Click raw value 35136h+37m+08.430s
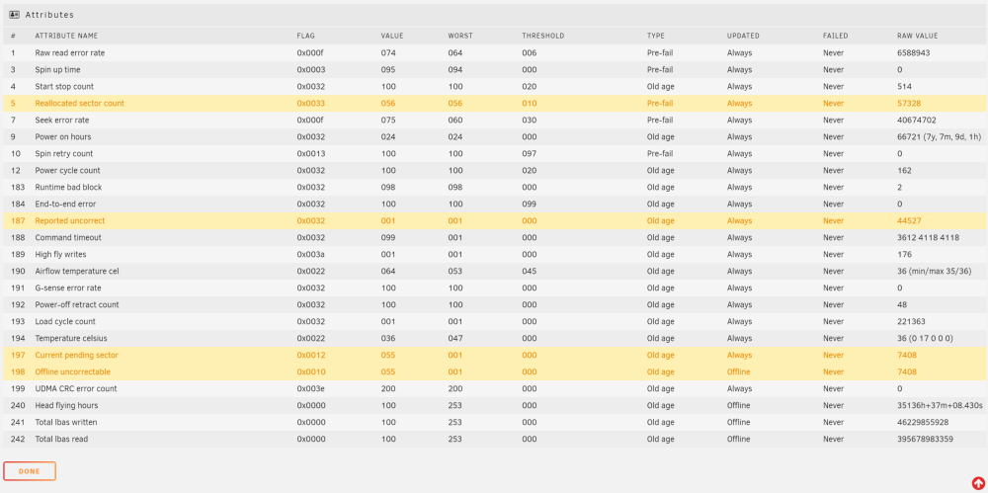988x493 pixels. [940, 405]
